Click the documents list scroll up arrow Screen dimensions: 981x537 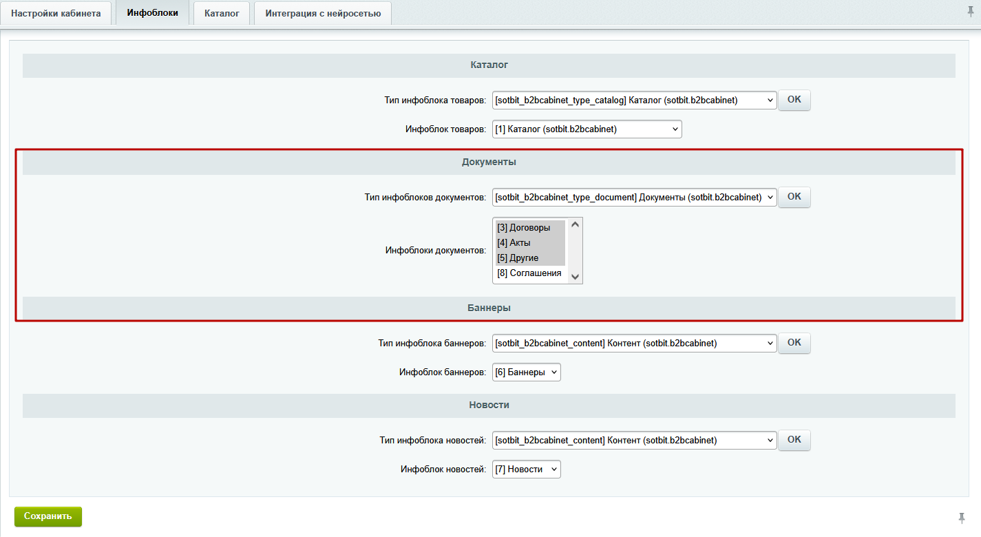(x=576, y=224)
